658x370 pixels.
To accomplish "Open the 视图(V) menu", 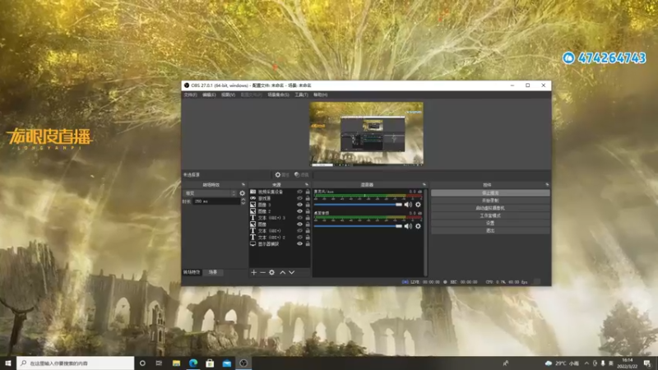I will point(228,95).
